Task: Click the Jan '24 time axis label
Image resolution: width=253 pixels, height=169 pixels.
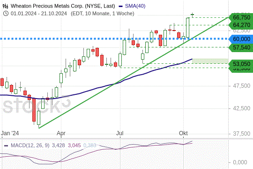Action: [x=10, y=133]
